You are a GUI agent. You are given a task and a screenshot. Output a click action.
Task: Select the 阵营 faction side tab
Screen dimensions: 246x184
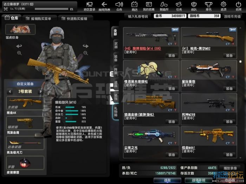[x=116, y=71]
